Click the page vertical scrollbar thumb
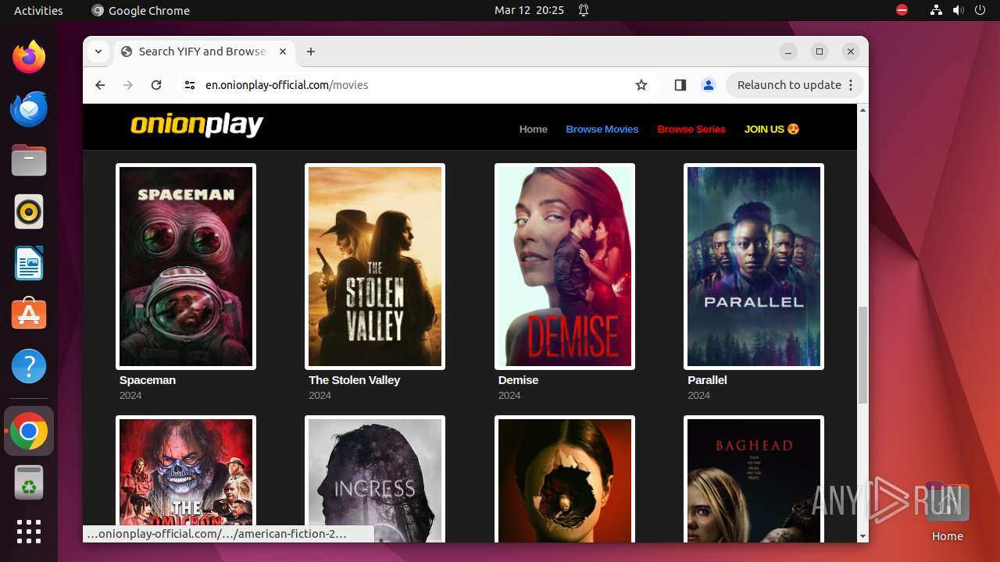The image size is (1000, 562). pos(862,355)
